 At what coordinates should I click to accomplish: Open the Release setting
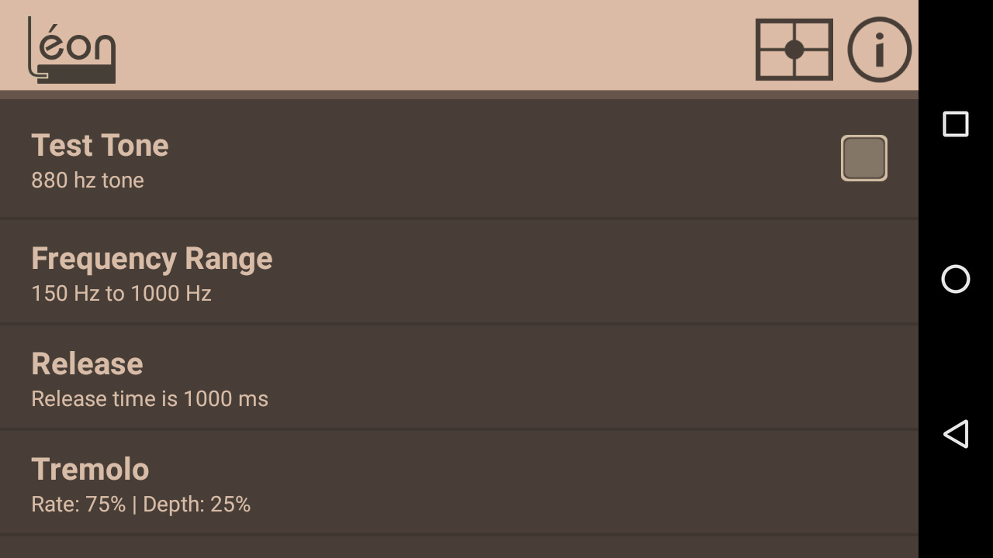click(87, 364)
